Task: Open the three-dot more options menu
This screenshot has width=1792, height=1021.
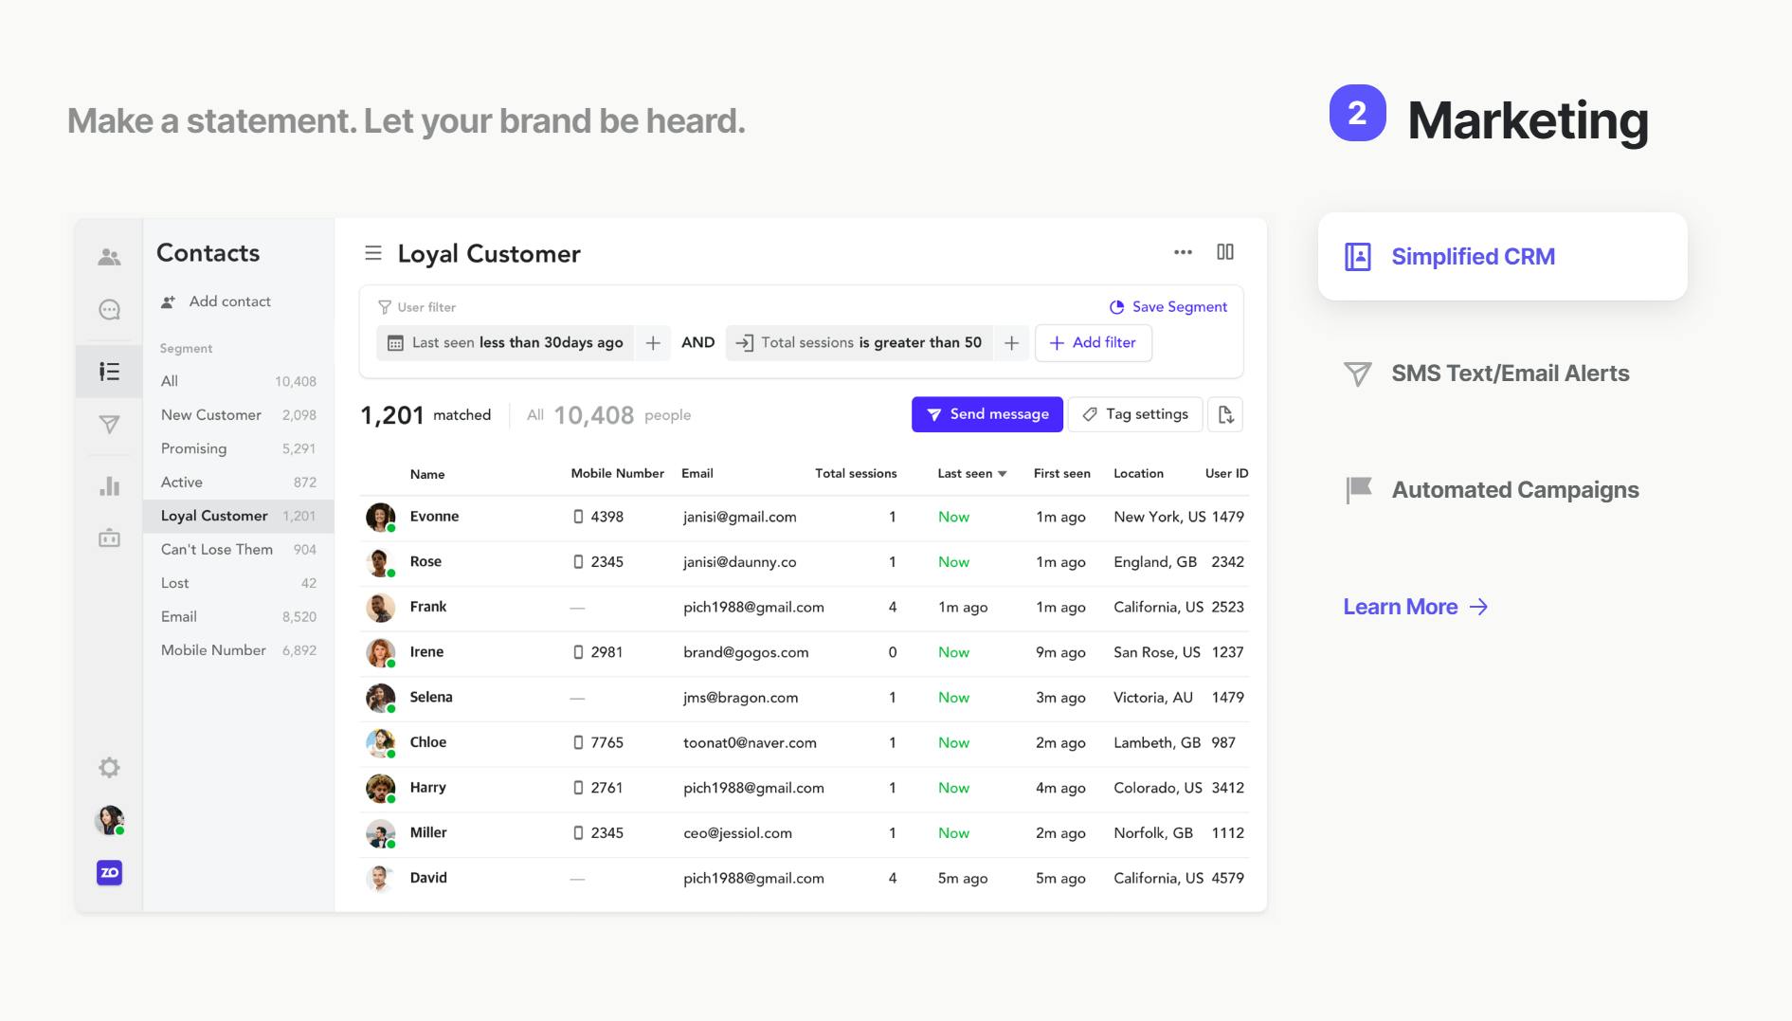Action: [x=1183, y=252]
